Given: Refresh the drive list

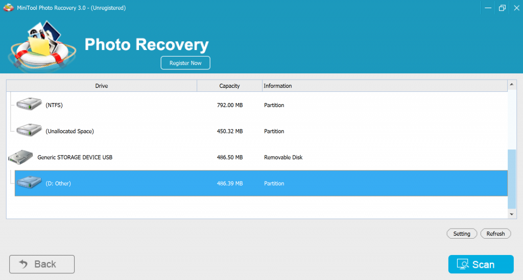Looking at the screenshot, I should pos(495,234).
